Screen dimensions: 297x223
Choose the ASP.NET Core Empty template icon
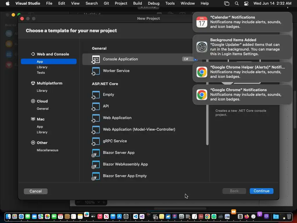pyautogui.click(x=96, y=95)
